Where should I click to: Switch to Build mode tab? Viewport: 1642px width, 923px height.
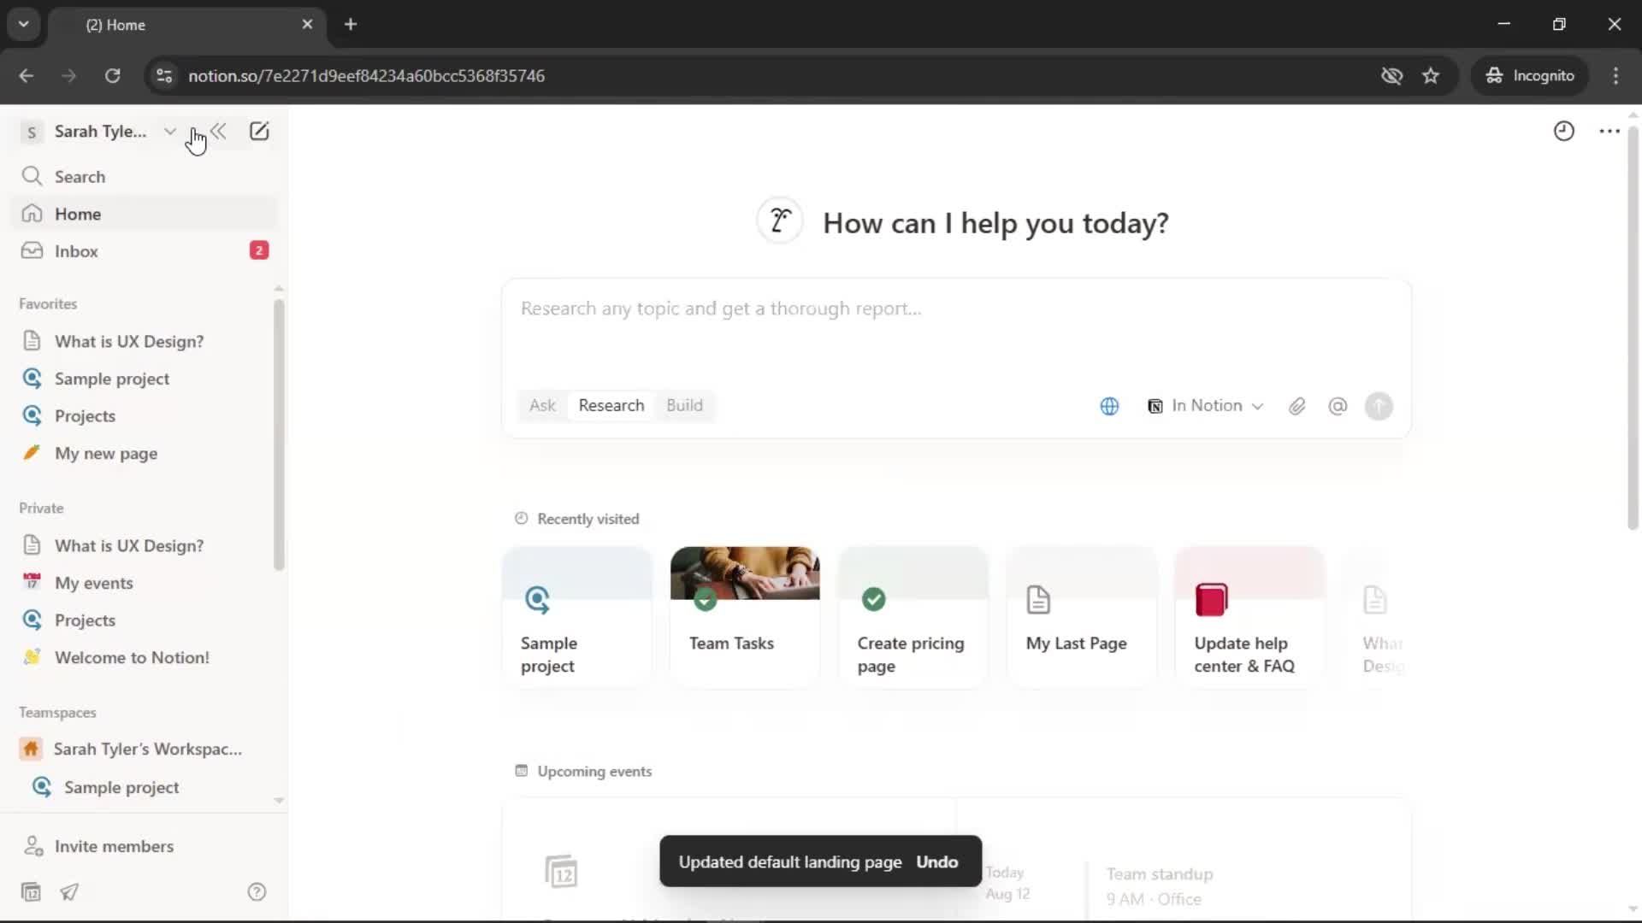coord(684,406)
